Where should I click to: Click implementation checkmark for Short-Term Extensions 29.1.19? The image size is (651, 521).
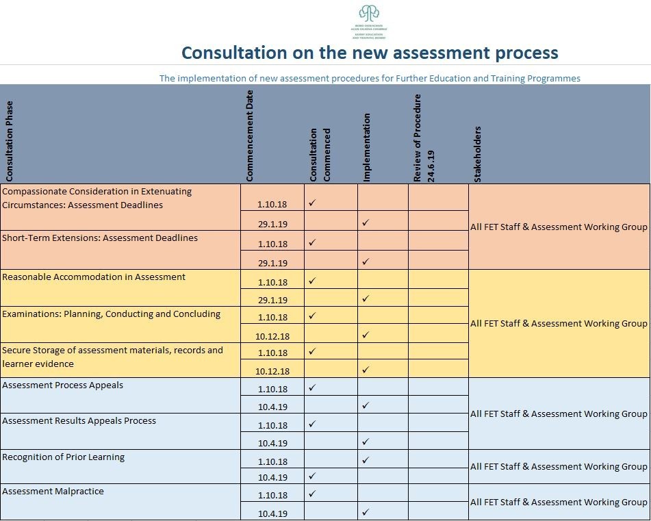[x=366, y=262]
